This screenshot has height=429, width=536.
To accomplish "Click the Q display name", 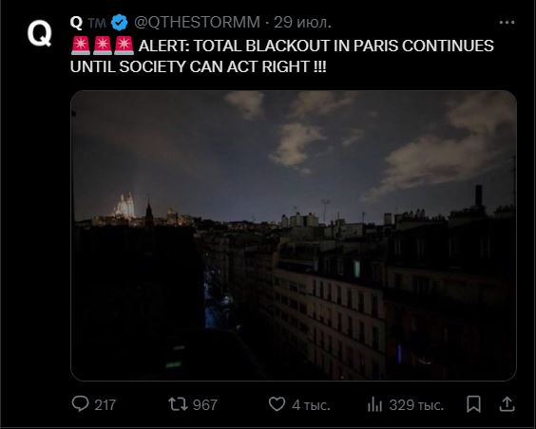I will click(x=76, y=23).
